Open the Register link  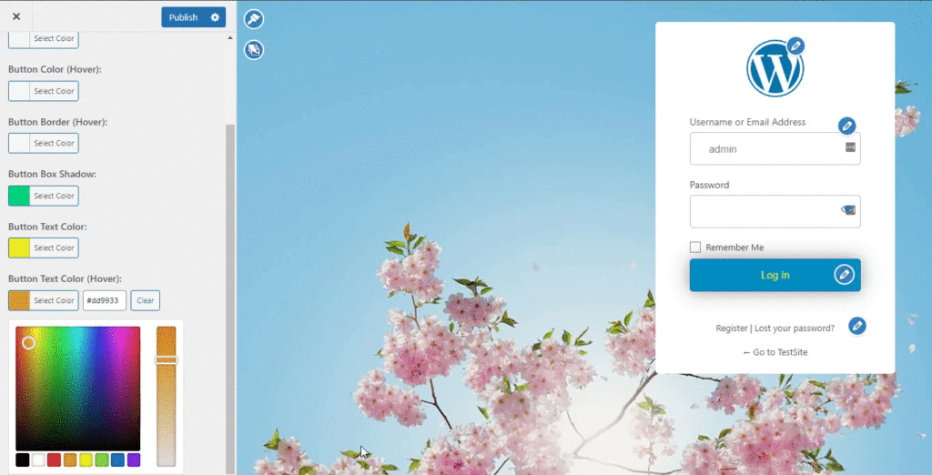coord(731,328)
